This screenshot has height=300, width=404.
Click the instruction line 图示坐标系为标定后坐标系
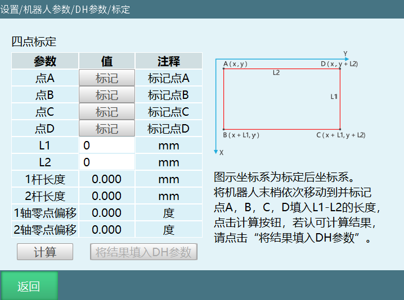pos(285,177)
